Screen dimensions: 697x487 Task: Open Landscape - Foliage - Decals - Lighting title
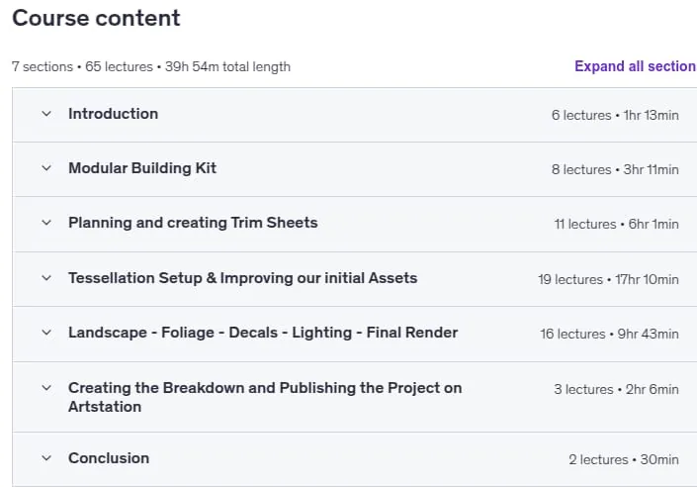click(263, 333)
